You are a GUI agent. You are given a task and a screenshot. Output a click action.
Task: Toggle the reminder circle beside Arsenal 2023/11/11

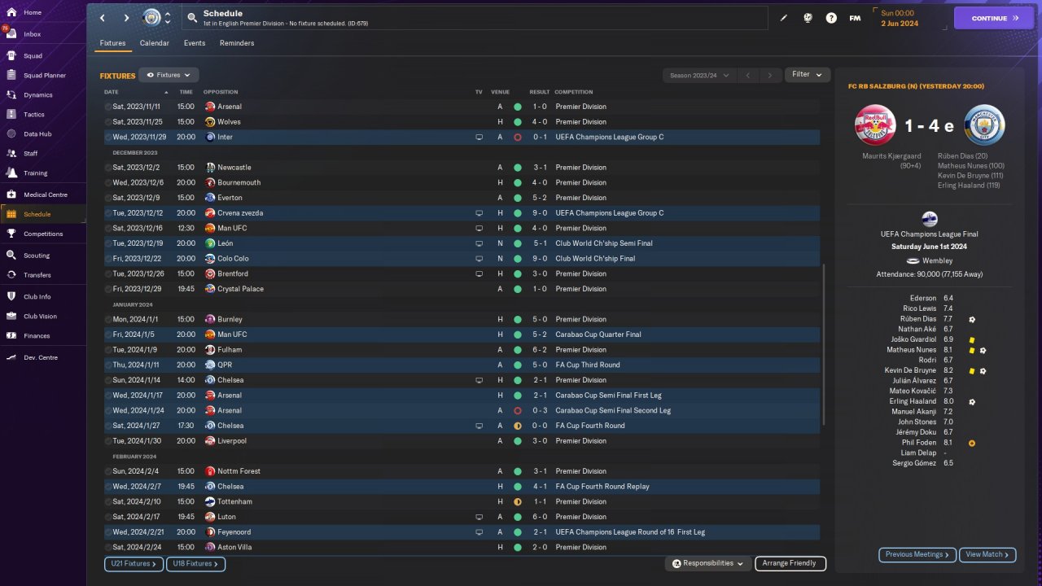[108, 107]
